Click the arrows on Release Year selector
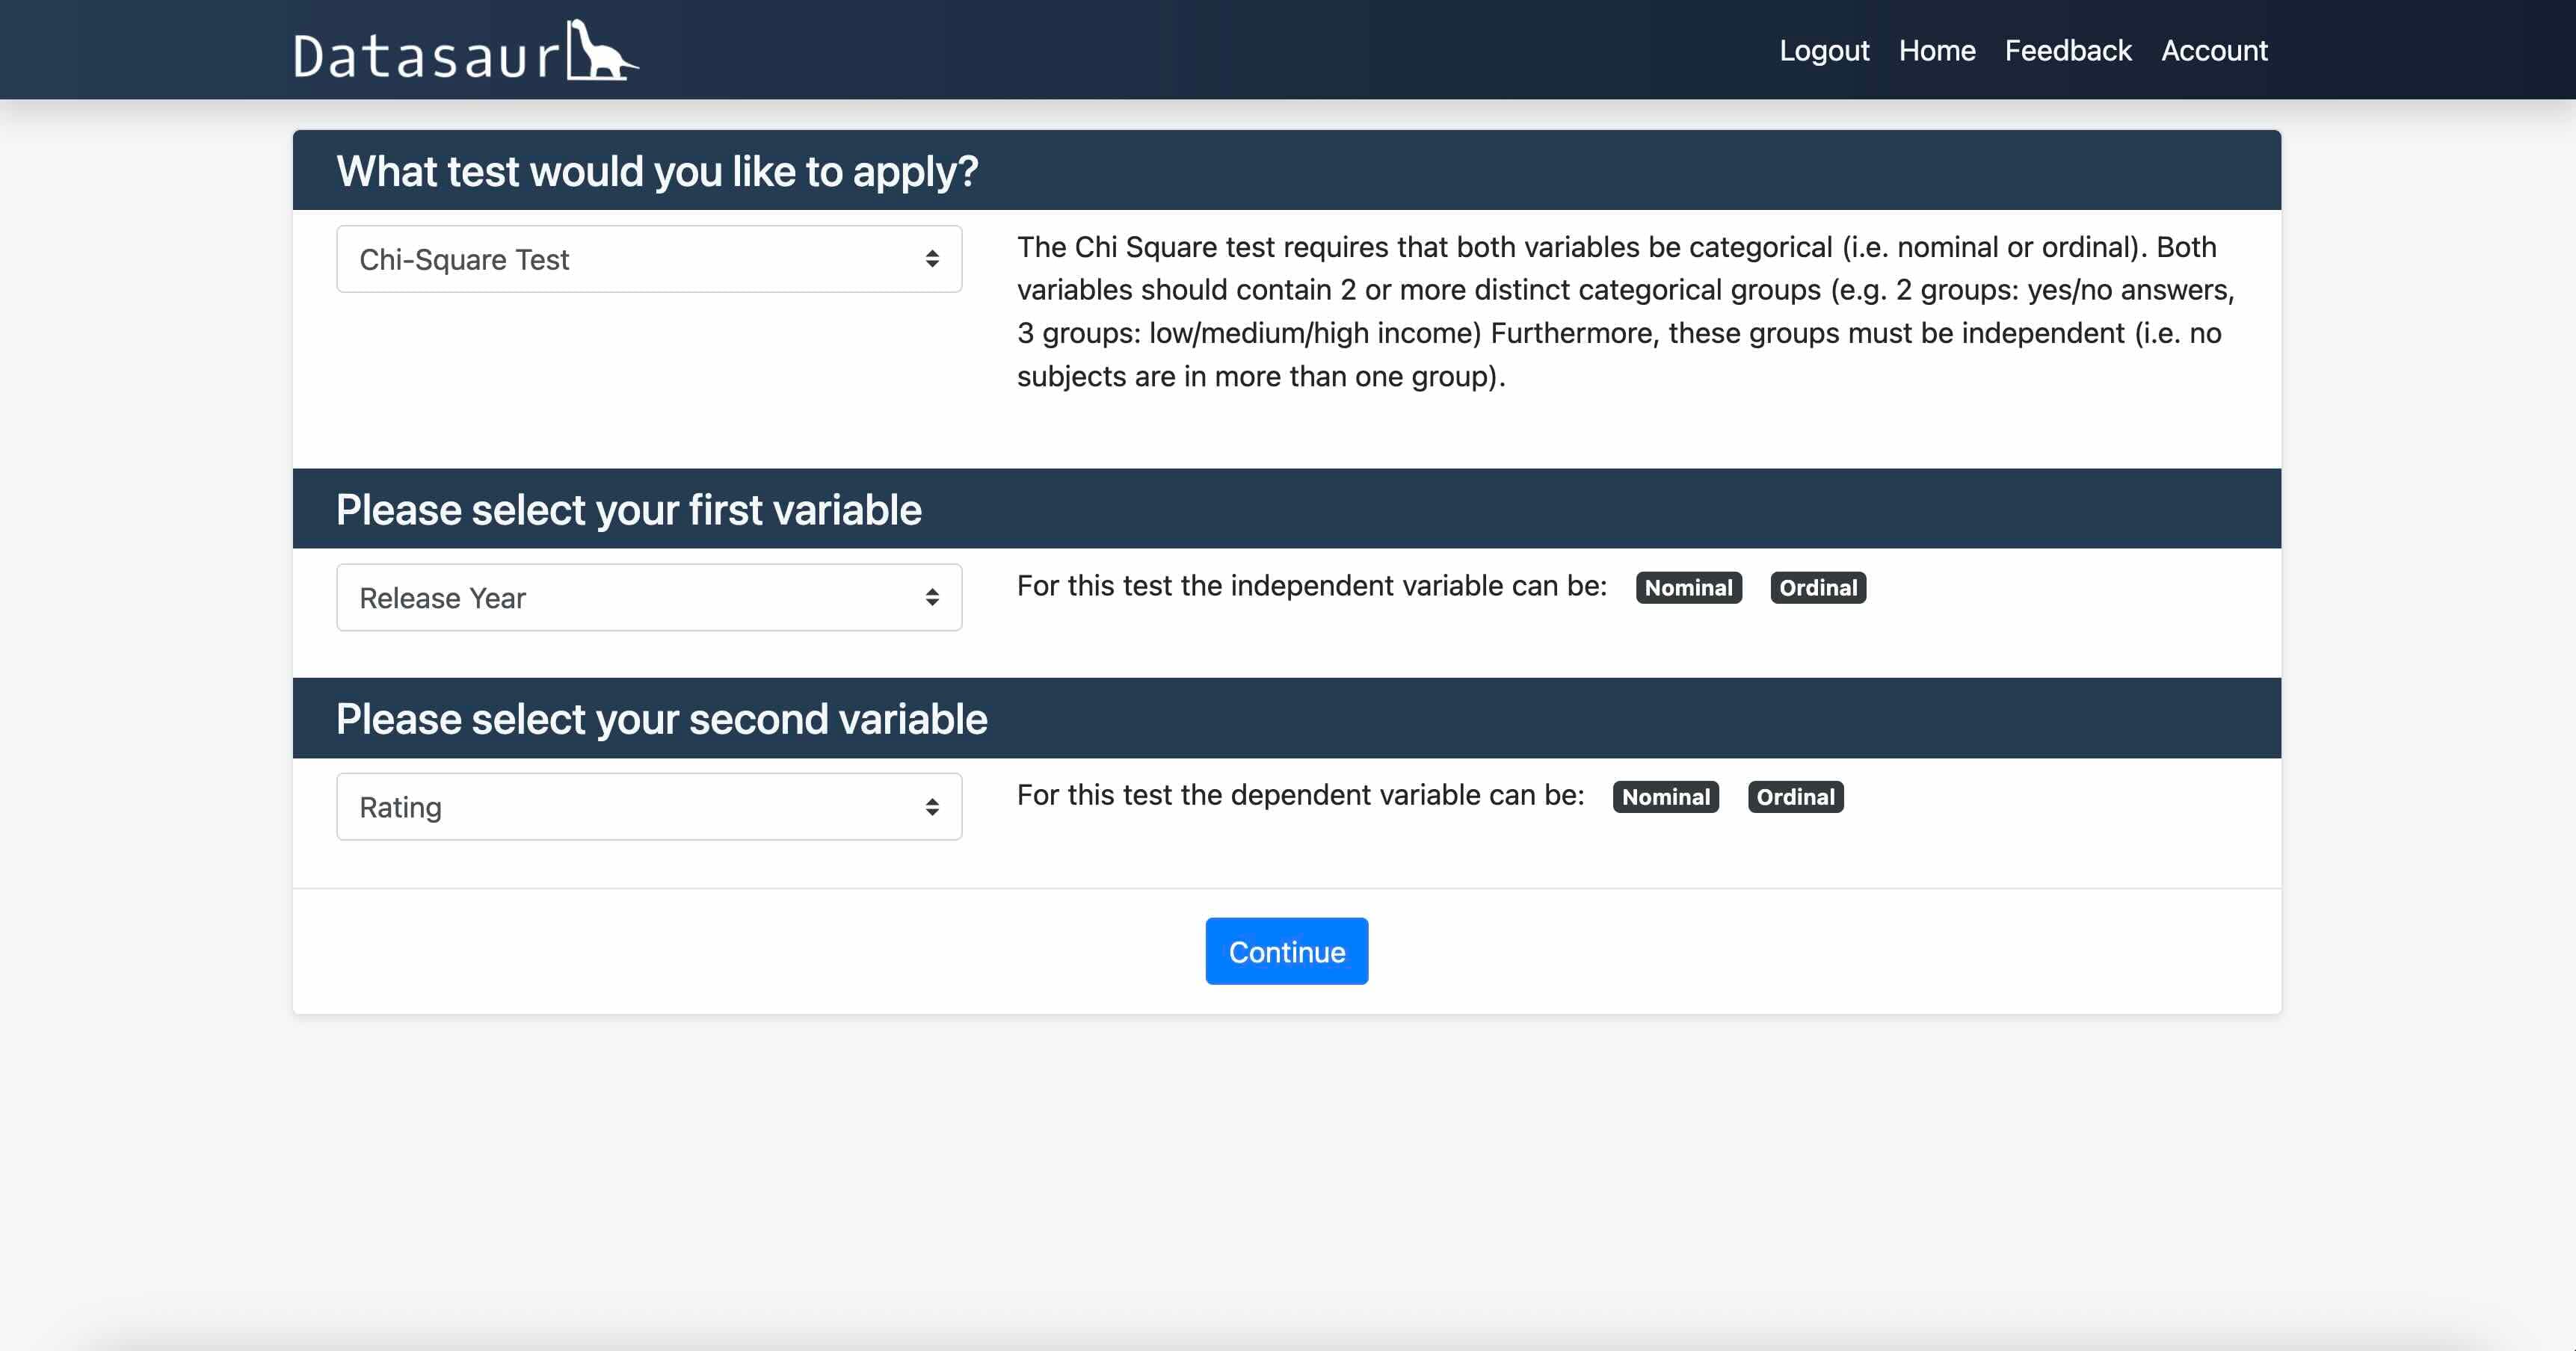The height and width of the screenshot is (1351, 2576). (x=932, y=598)
